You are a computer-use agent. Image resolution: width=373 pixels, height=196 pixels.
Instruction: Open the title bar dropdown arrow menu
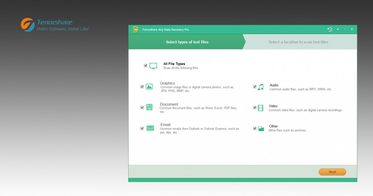pyautogui.click(x=338, y=29)
